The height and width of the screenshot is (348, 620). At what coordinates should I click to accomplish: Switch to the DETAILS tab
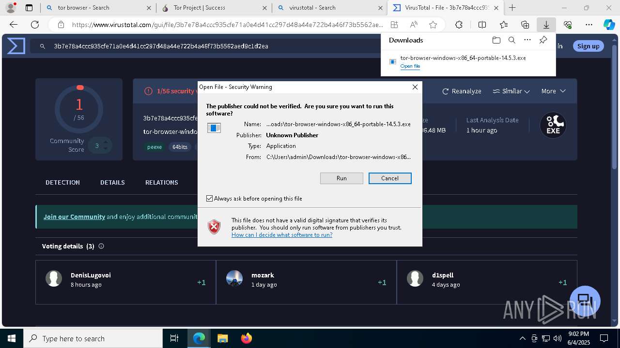(112, 182)
